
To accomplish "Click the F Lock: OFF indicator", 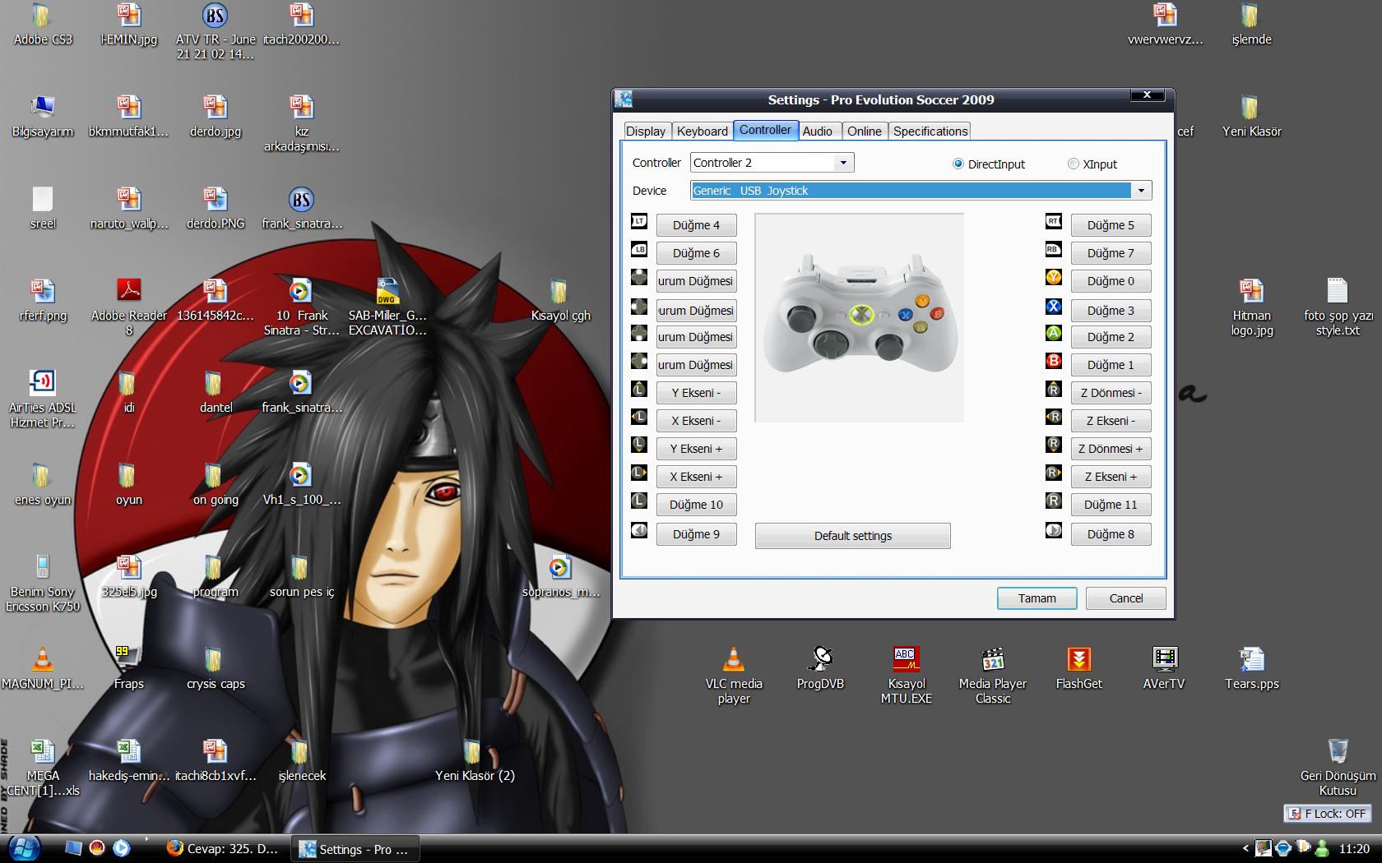I will 1327,814.
